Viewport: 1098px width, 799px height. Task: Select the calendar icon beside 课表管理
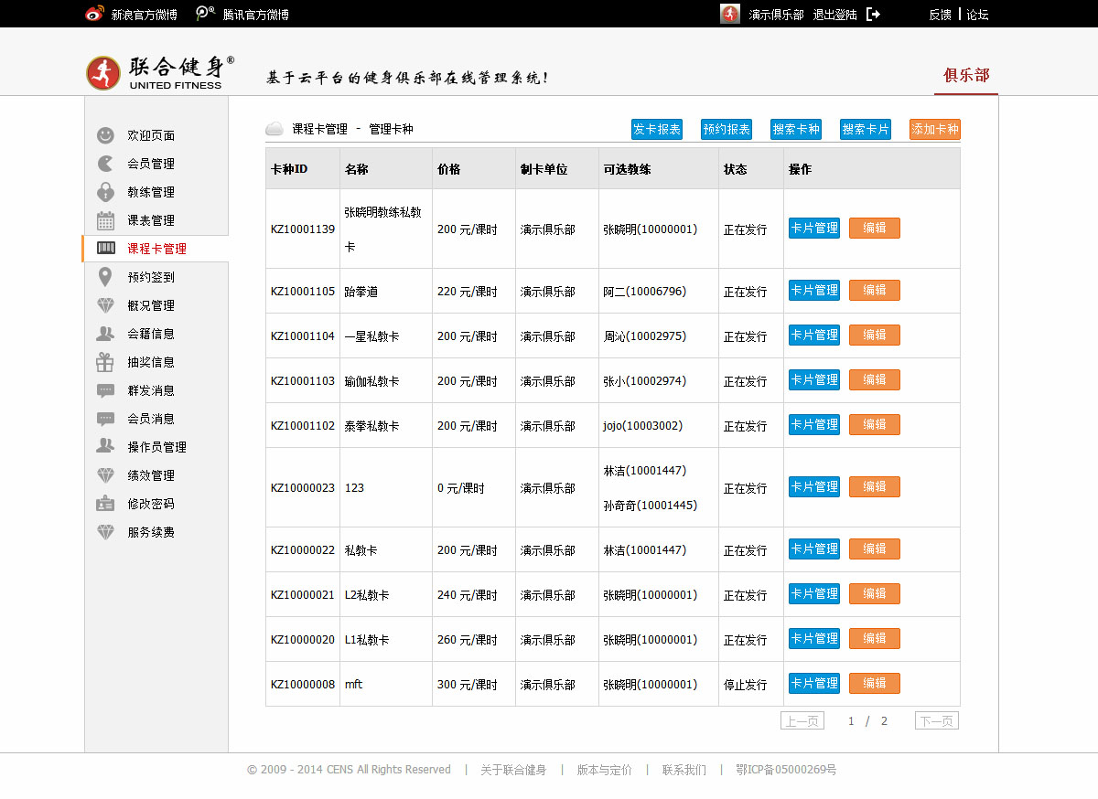(x=106, y=220)
